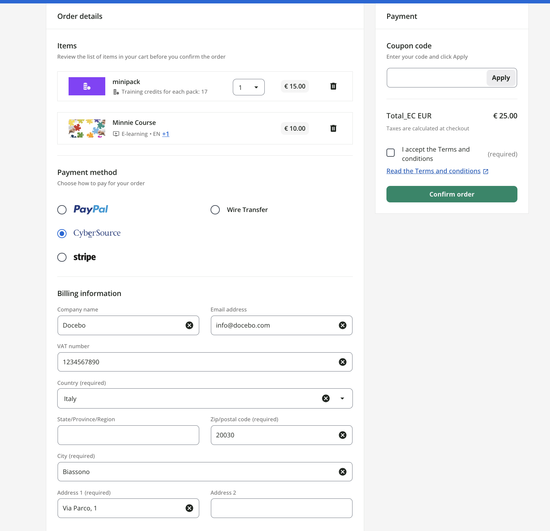Clear the Company name field

pyautogui.click(x=189, y=325)
